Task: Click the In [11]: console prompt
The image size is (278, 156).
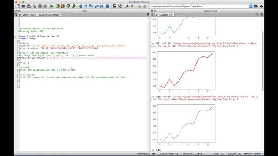Action: [x=156, y=150]
